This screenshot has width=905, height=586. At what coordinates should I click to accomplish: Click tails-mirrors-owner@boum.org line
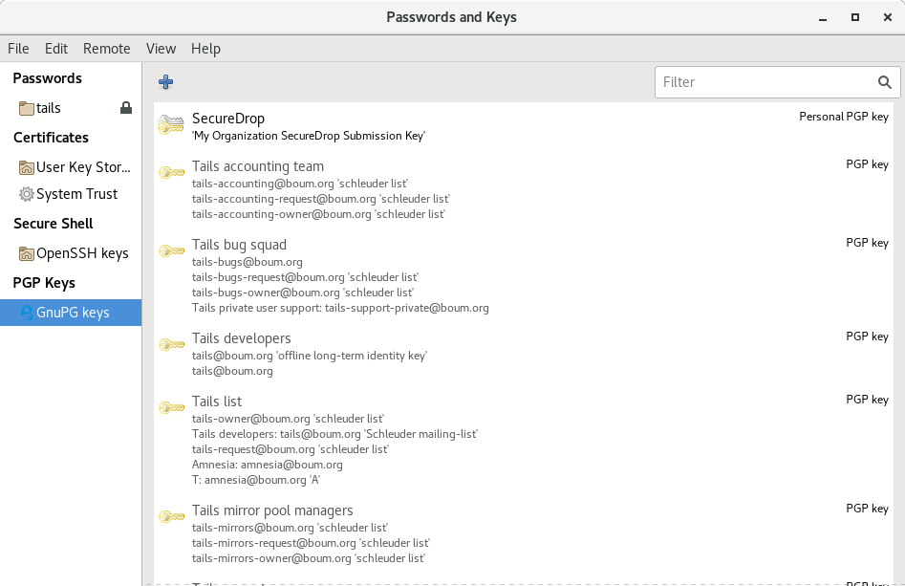pyautogui.click(x=309, y=558)
